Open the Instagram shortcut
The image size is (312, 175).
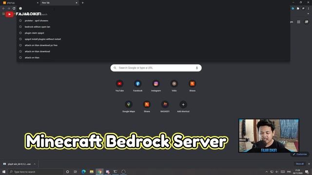(x=156, y=86)
